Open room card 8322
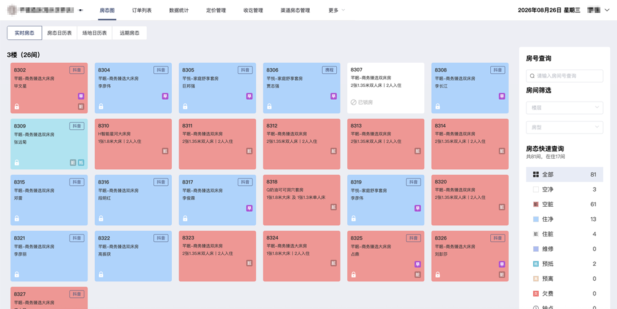The image size is (617, 309). coord(133,256)
